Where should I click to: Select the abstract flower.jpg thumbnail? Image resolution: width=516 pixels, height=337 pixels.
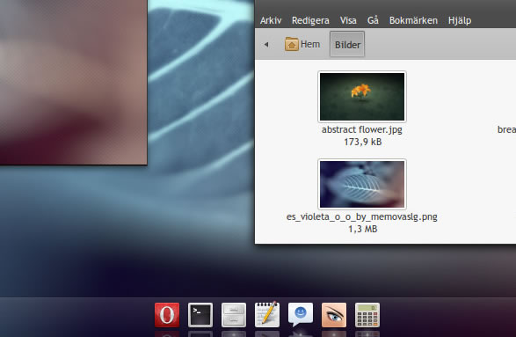[362, 97]
